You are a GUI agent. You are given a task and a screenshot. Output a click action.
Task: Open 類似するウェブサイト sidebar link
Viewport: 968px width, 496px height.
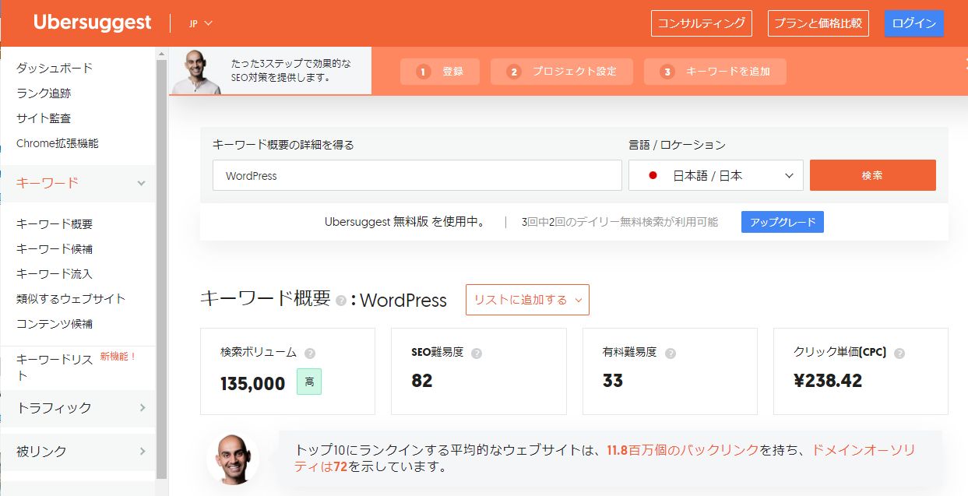pos(71,299)
